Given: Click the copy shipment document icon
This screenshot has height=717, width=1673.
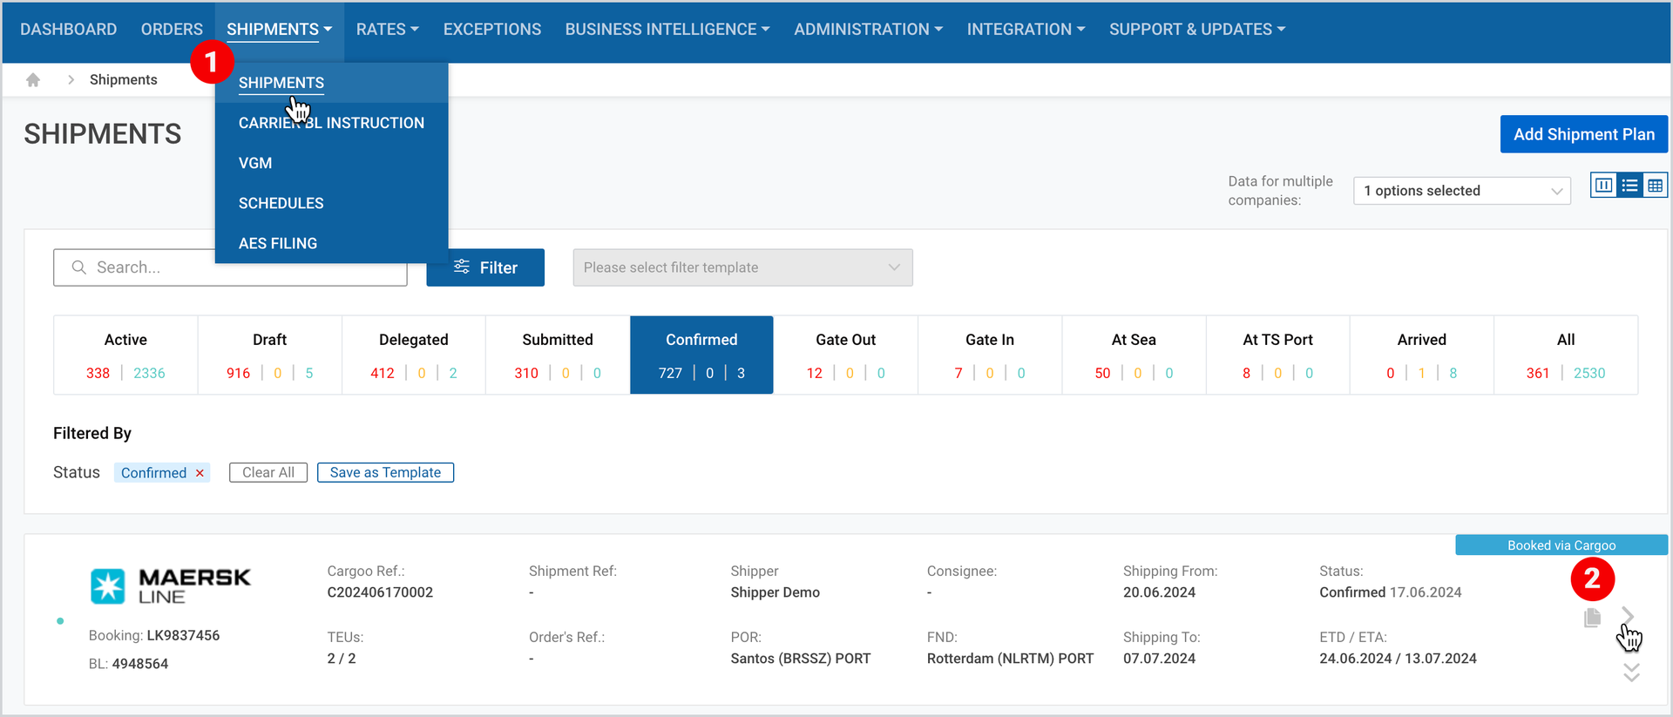Looking at the screenshot, I should coord(1592,618).
